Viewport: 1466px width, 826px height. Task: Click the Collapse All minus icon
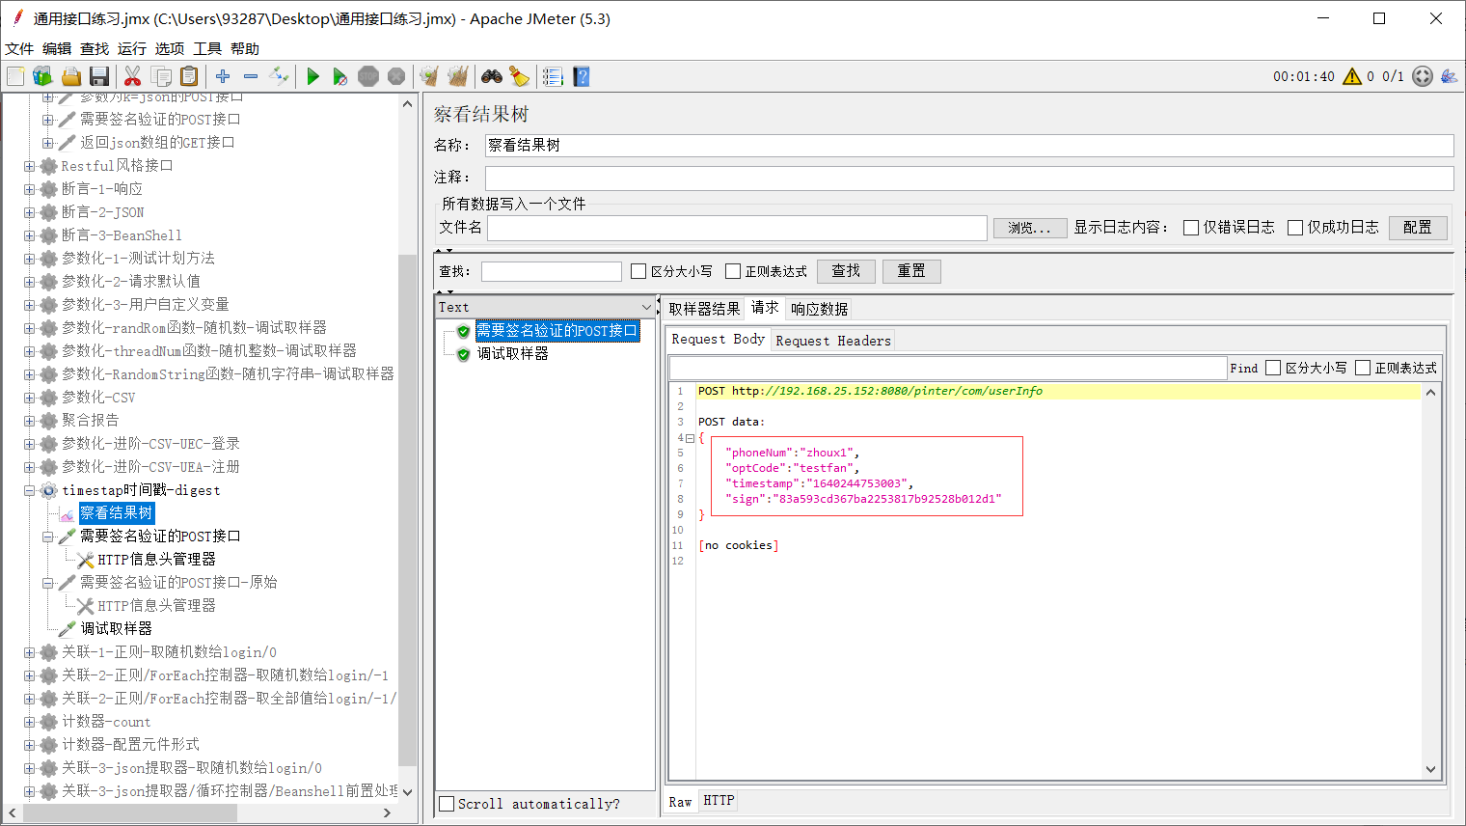(251, 76)
